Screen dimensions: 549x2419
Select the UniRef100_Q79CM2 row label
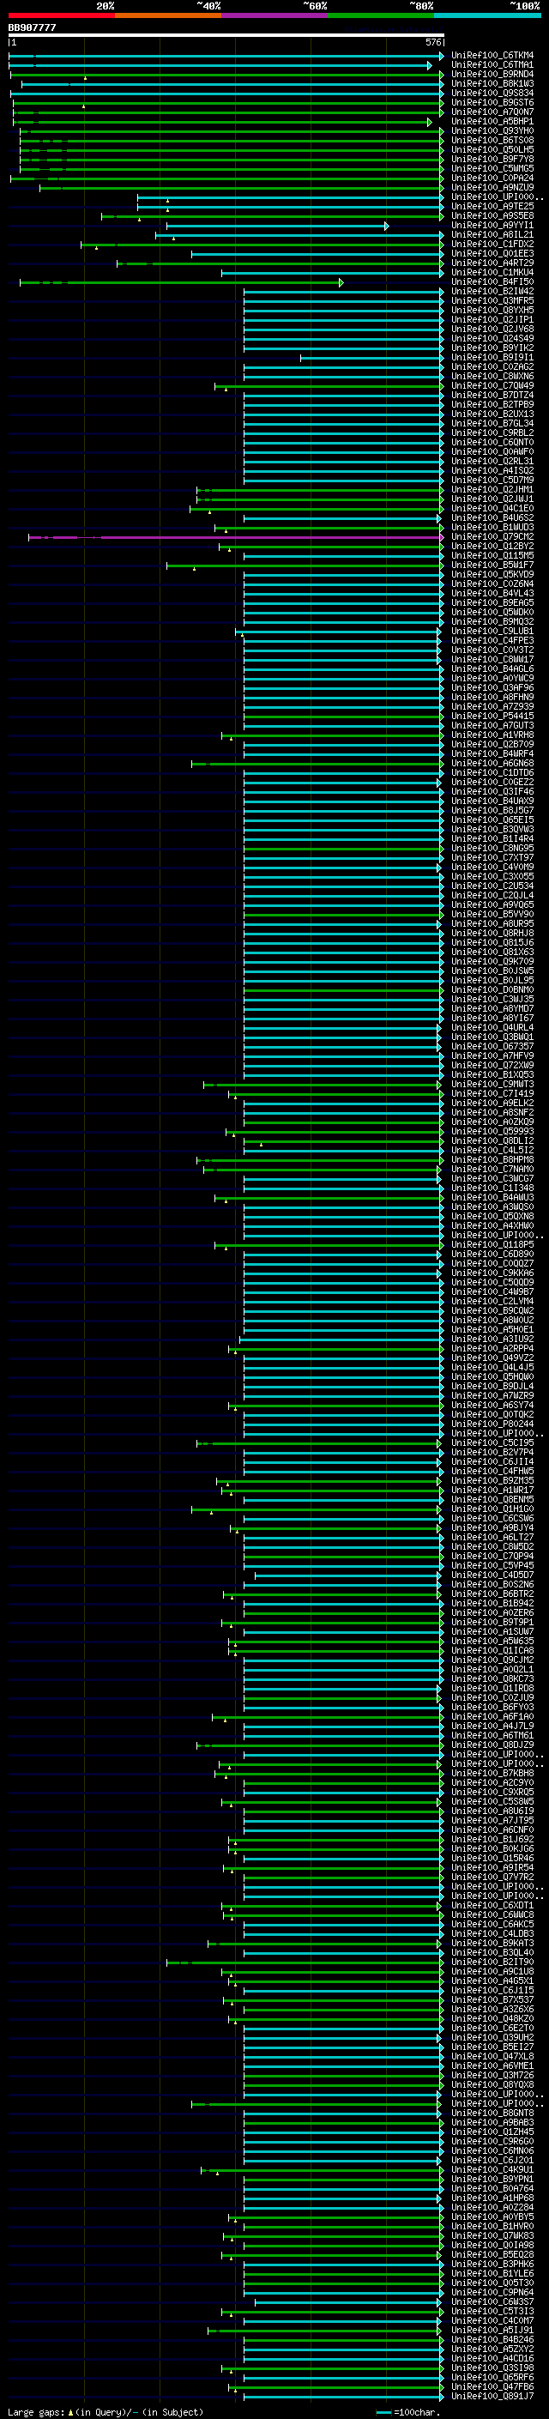[x=492, y=537]
